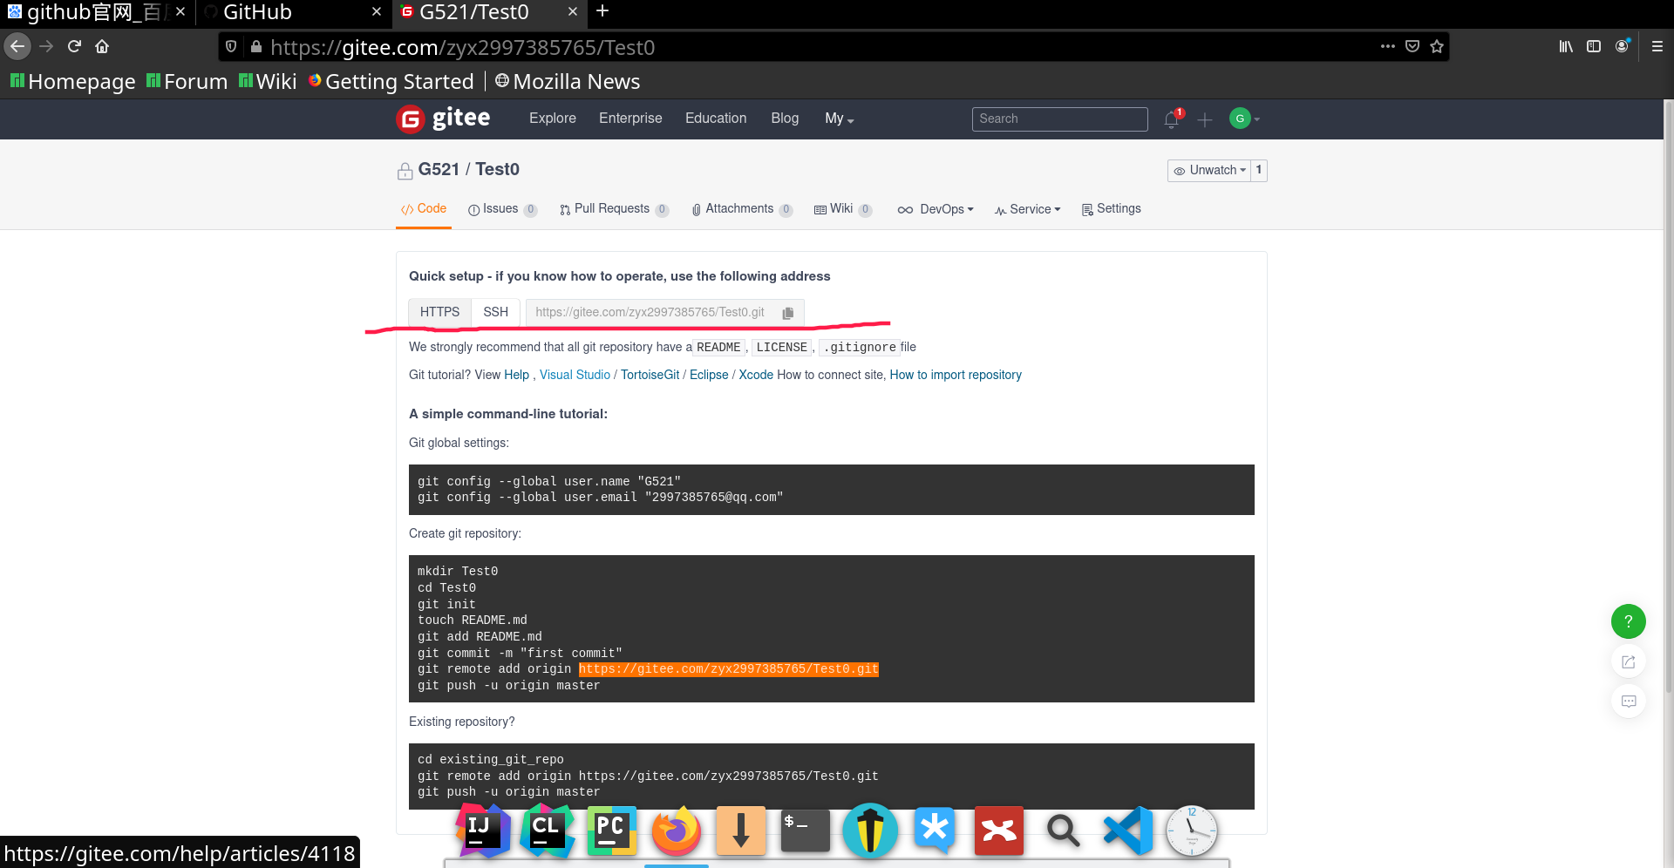Open Blog in the Gitee navbar
The height and width of the screenshot is (868, 1674).
(785, 119)
